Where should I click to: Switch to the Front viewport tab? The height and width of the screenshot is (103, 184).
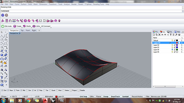pyautogui.click(x=28, y=30)
